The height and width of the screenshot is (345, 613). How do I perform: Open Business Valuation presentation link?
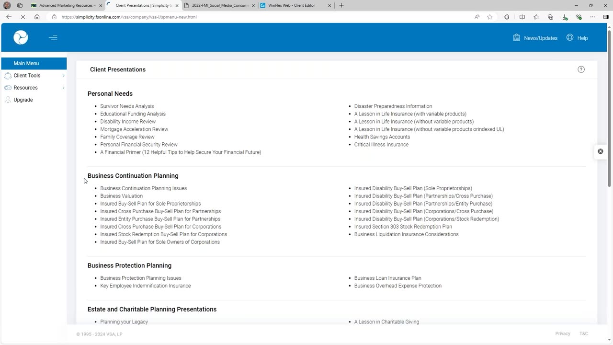coord(121,196)
